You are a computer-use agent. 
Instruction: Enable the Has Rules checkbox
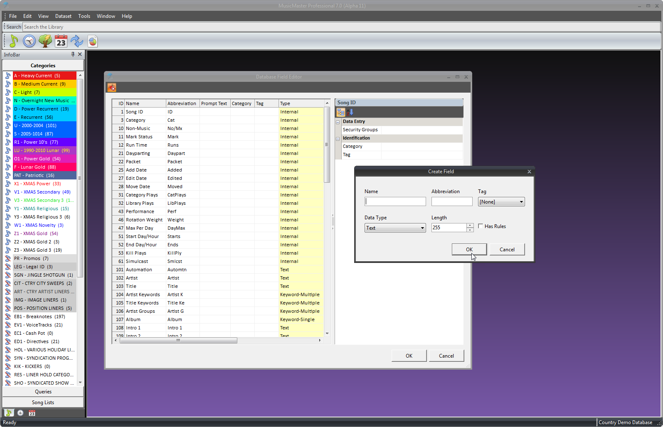point(481,226)
